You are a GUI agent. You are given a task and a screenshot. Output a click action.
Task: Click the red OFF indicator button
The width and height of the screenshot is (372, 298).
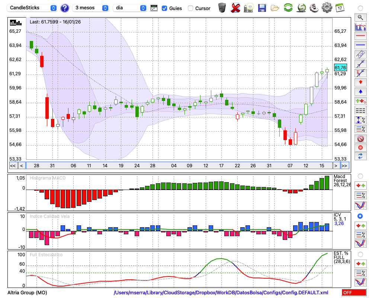tap(354, 293)
